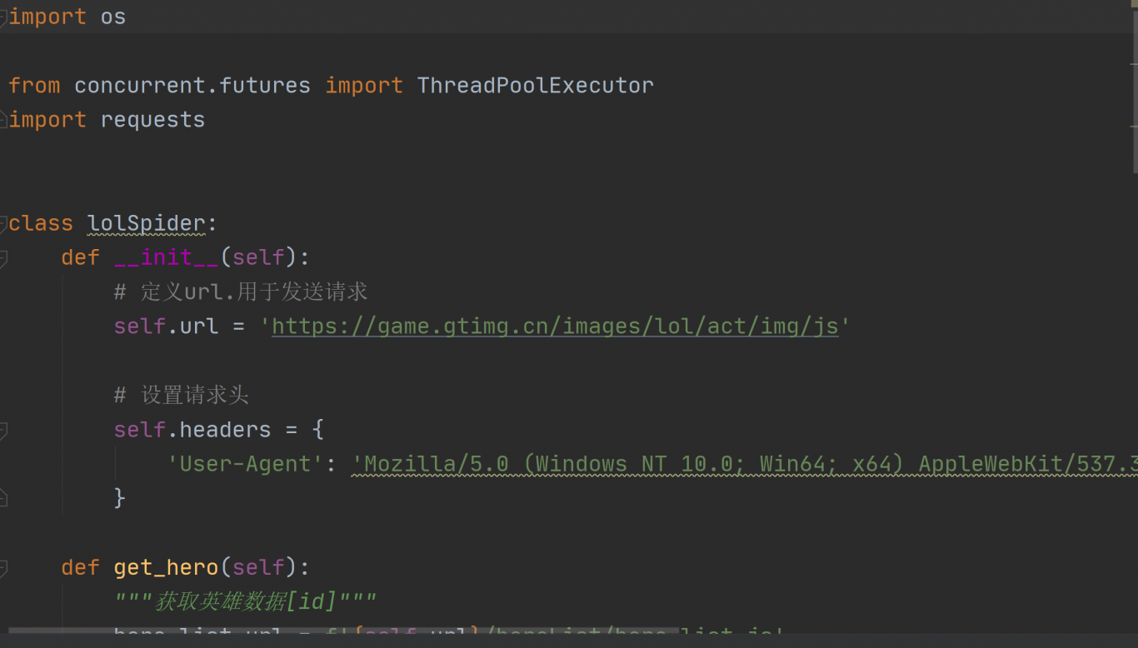1138x648 pixels.
Task: Click 'ThreadPoolExecutor' in the import line
Action: pos(535,85)
